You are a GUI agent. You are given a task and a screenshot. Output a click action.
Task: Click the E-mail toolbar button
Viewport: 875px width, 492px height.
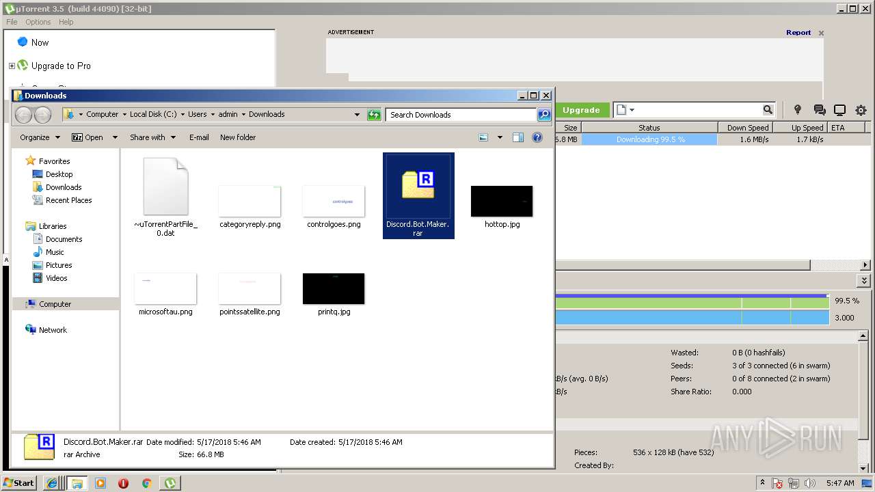point(199,137)
